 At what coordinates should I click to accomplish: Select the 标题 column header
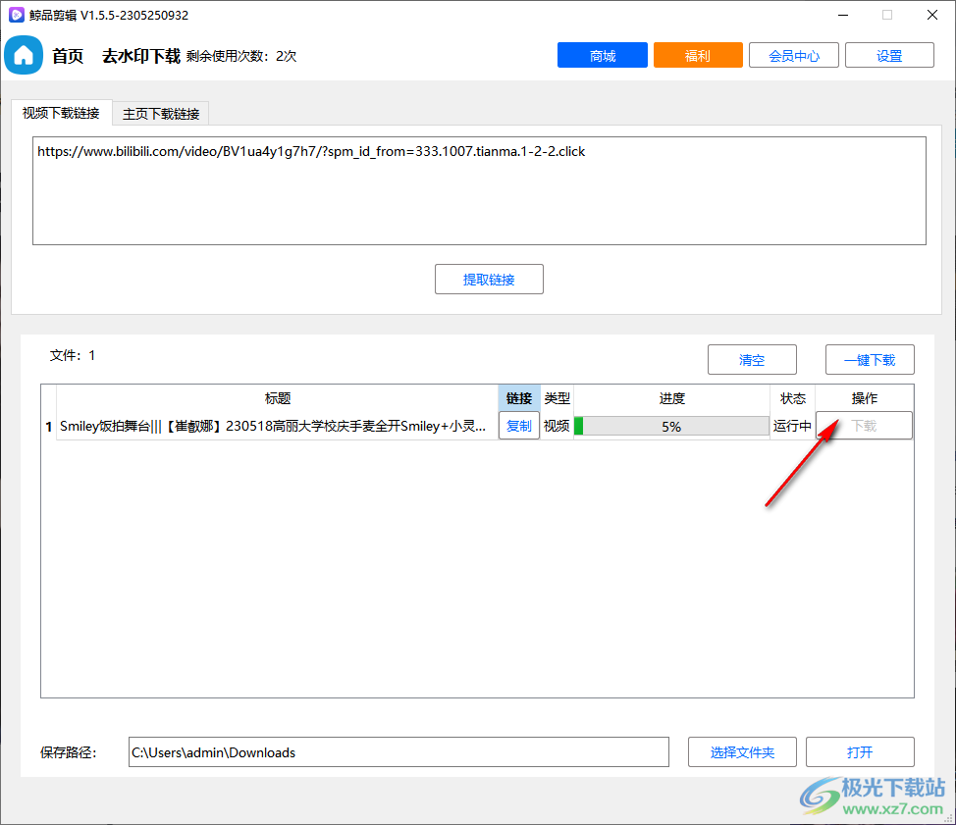pos(278,398)
